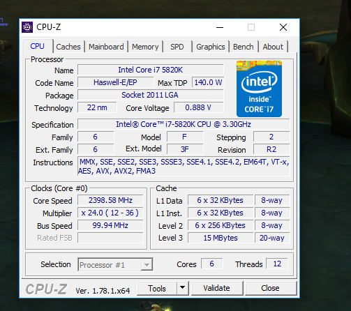Click the Package value Socket 2011 LGA
The height and width of the screenshot is (311, 351).
tap(151, 95)
